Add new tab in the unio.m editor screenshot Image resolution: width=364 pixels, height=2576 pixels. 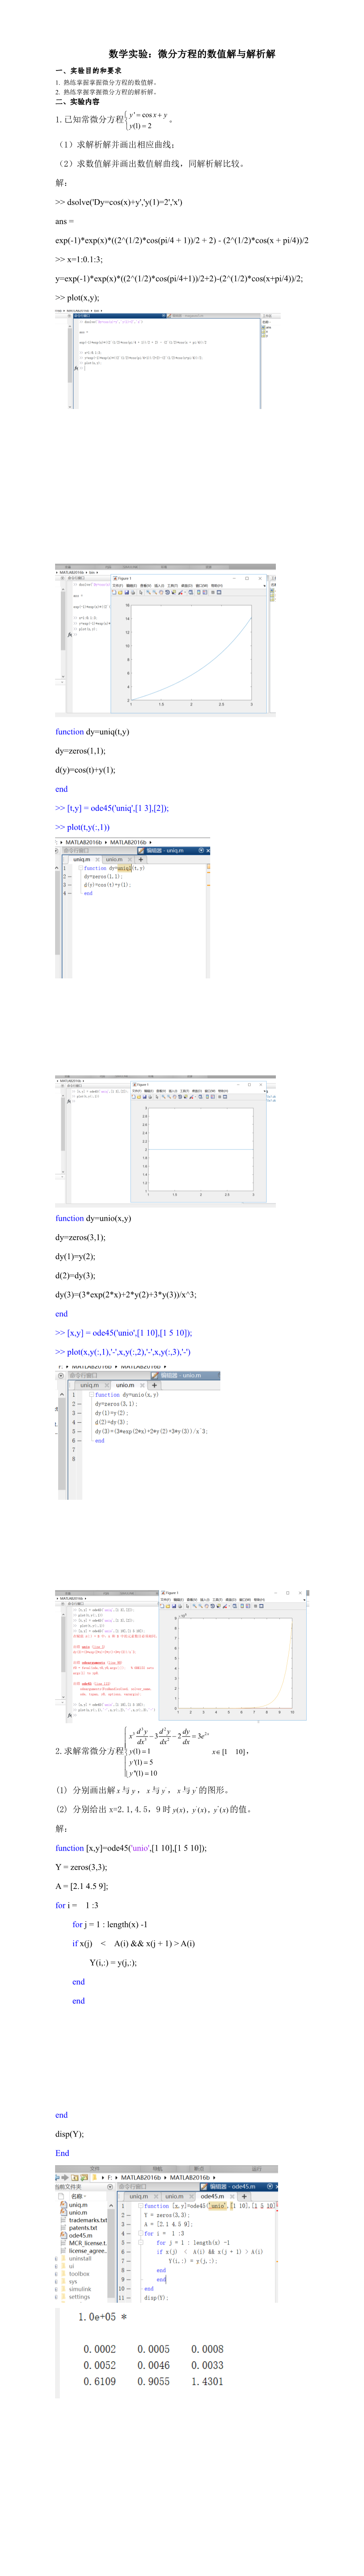pos(154,1385)
